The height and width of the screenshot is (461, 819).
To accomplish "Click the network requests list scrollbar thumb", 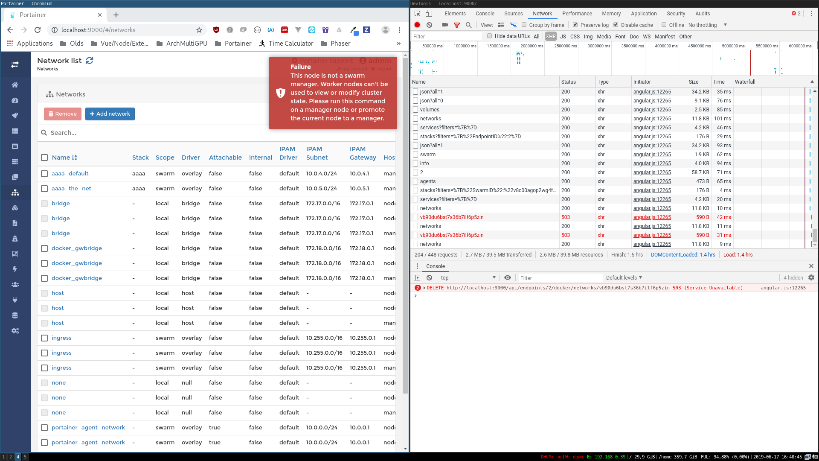I will (815, 235).
